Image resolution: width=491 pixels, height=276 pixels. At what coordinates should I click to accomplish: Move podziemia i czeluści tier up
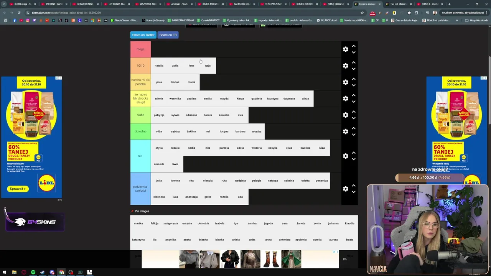354,186
